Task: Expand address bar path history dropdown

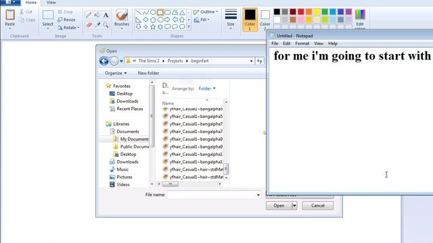Action: click(x=251, y=61)
